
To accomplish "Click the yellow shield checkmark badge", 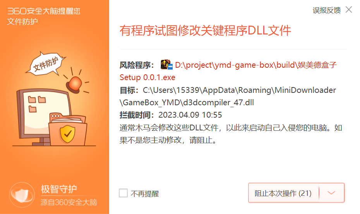I will (67, 134).
